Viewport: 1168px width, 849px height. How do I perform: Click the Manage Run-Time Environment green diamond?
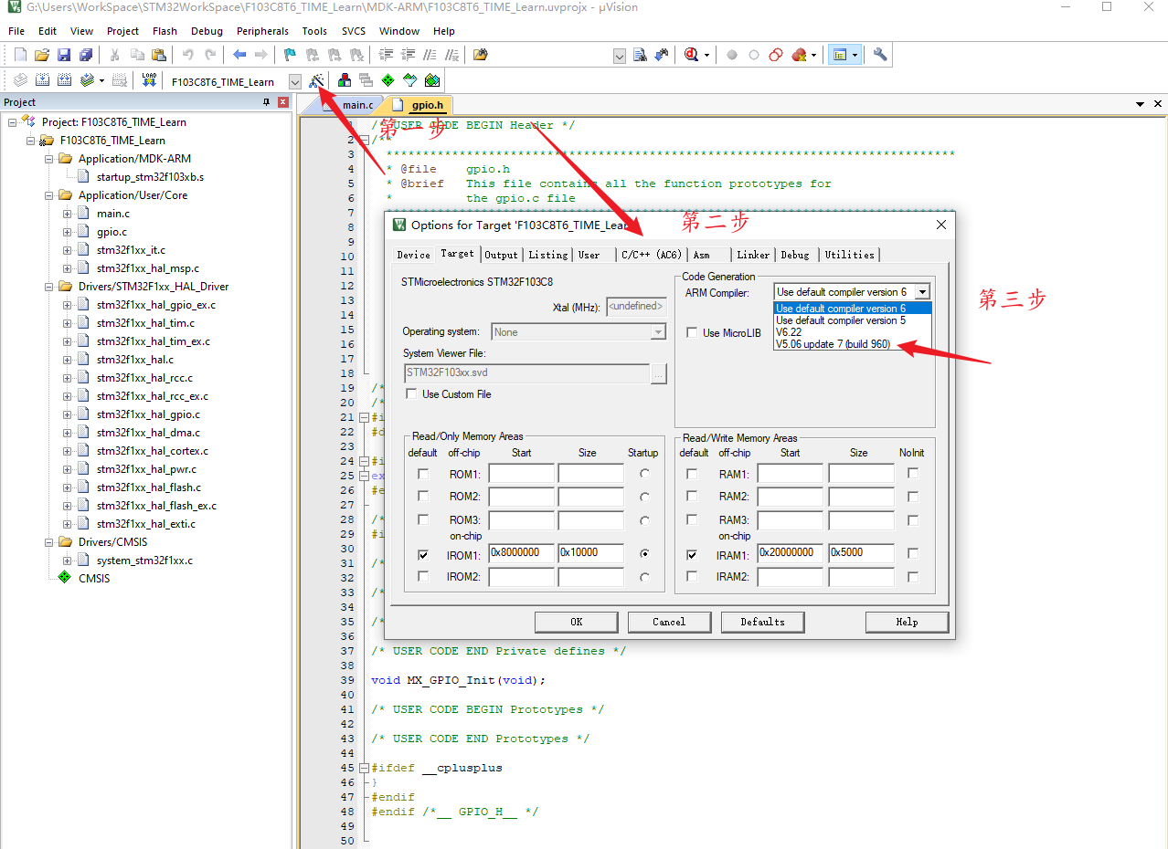tap(388, 81)
